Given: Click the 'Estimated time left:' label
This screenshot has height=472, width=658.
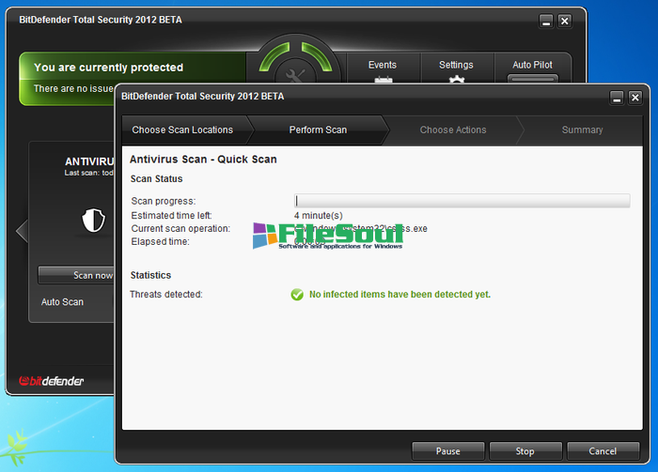Looking at the screenshot, I should pyautogui.click(x=172, y=216).
